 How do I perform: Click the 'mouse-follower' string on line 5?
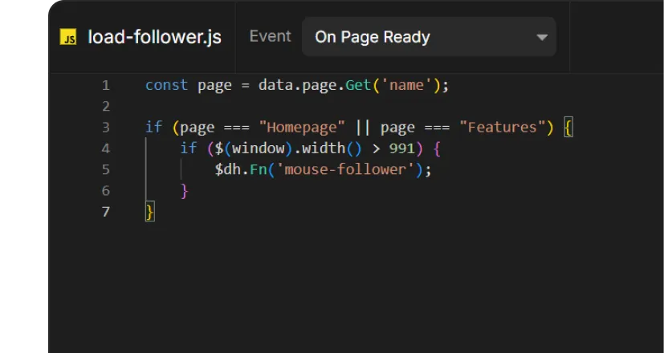click(x=345, y=170)
